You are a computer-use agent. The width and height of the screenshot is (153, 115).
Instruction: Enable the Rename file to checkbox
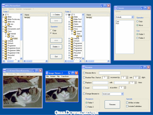(84, 73)
